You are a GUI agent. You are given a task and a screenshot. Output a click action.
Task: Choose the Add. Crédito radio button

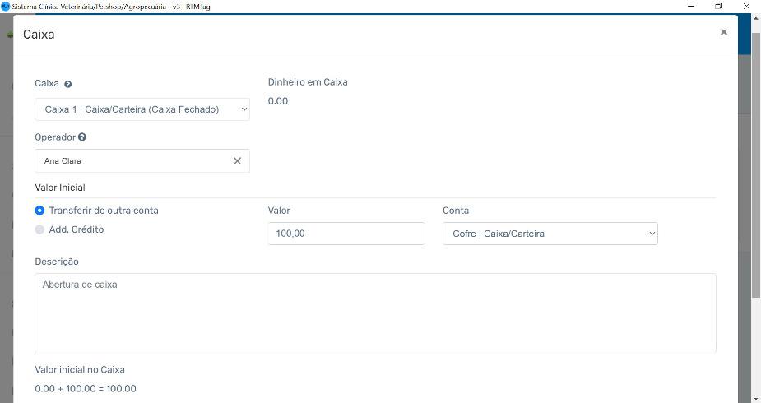click(x=39, y=230)
